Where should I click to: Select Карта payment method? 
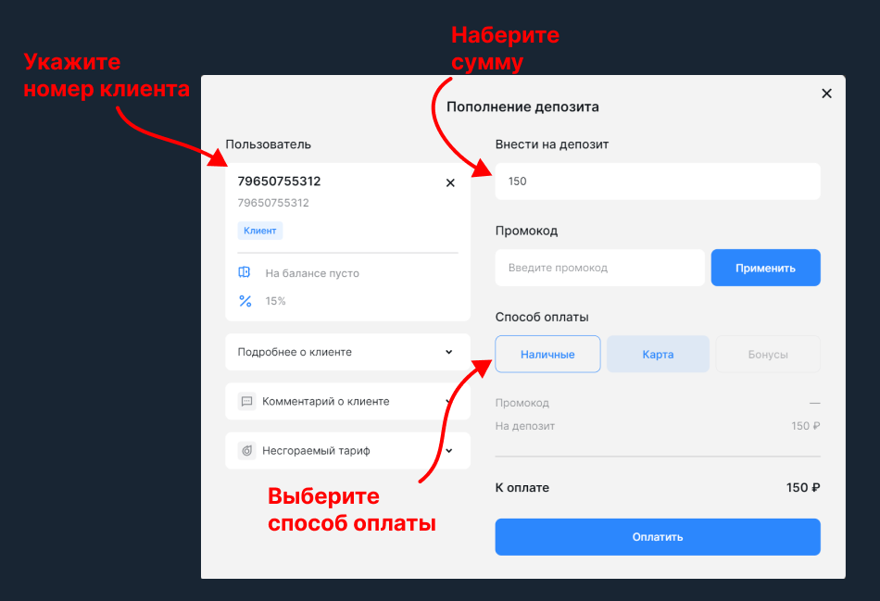(658, 354)
